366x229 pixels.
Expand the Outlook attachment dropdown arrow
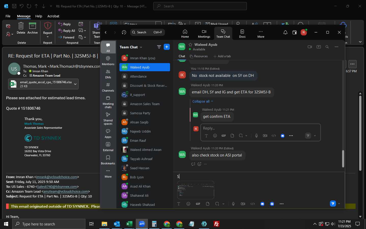click(75, 84)
